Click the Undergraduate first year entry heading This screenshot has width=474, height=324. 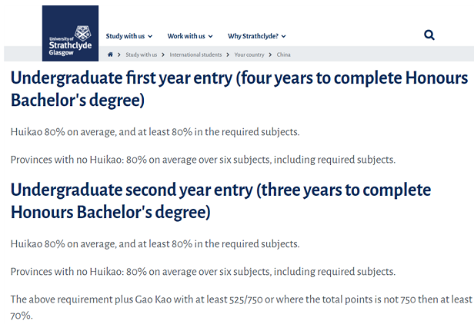239,89
